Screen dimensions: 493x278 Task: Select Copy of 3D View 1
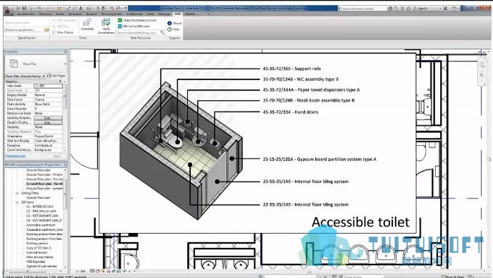(x=39, y=248)
